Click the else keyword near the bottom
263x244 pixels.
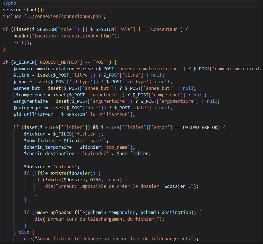[24, 232]
